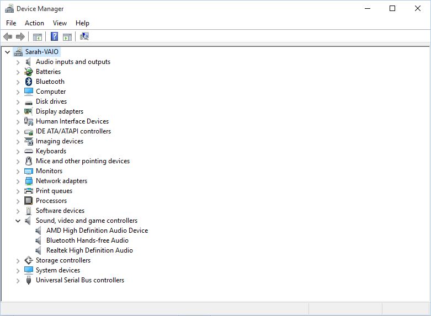The height and width of the screenshot is (316, 431).
Task: Expand the Display adapters category
Action: (18, 111)
